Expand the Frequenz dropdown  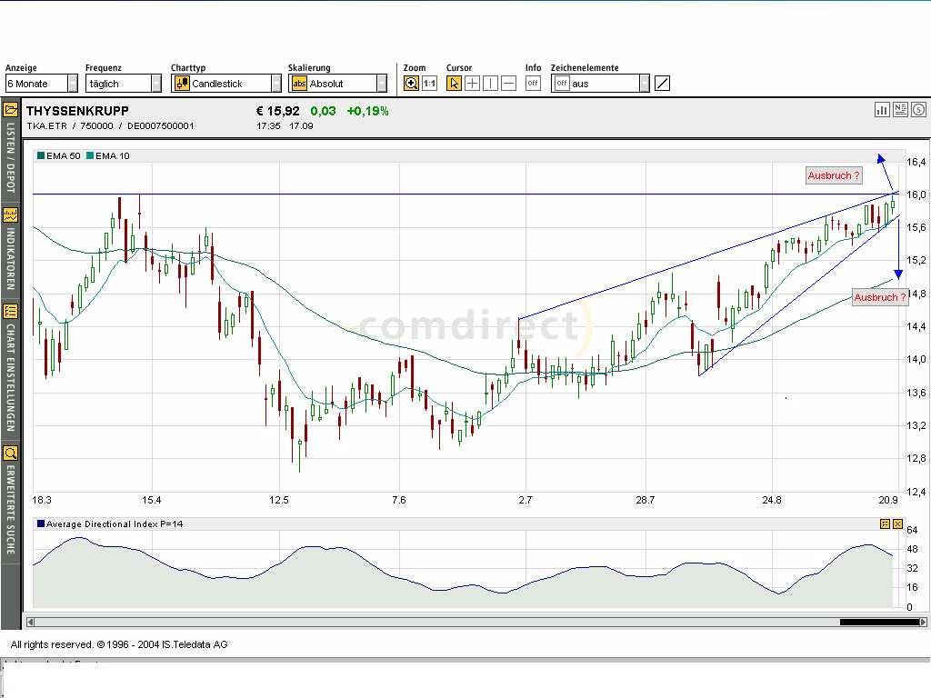click(x=155, y=84)
